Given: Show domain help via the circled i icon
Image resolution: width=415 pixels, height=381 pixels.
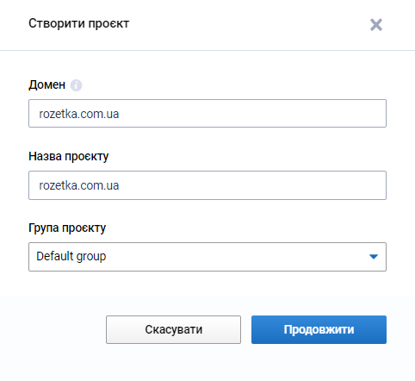Looking at the screenshot, I should pyautogui.click(x=76, y=85).
